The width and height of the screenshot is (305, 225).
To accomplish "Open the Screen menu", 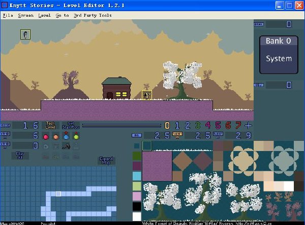I will pos(25,15).
